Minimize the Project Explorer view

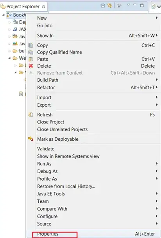(135, 5)
